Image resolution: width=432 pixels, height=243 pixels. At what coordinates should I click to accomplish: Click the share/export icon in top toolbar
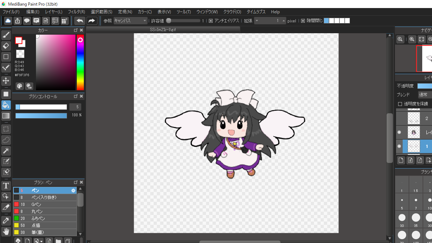click(17, 21)
